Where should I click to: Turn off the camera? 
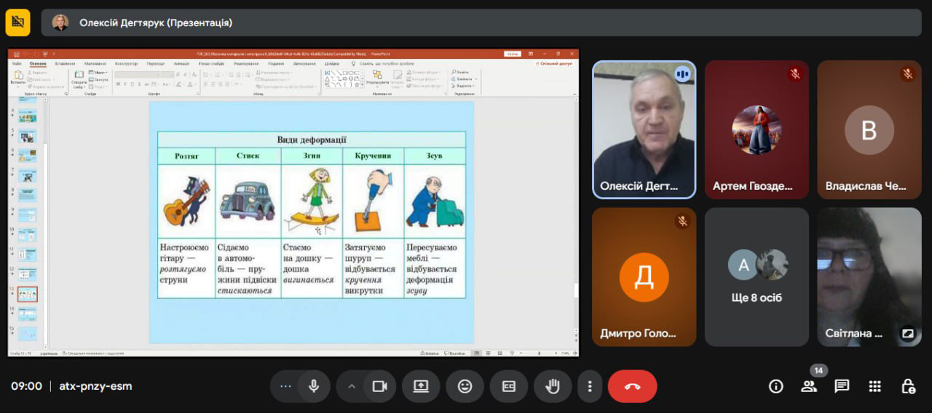tap(379, 386)
